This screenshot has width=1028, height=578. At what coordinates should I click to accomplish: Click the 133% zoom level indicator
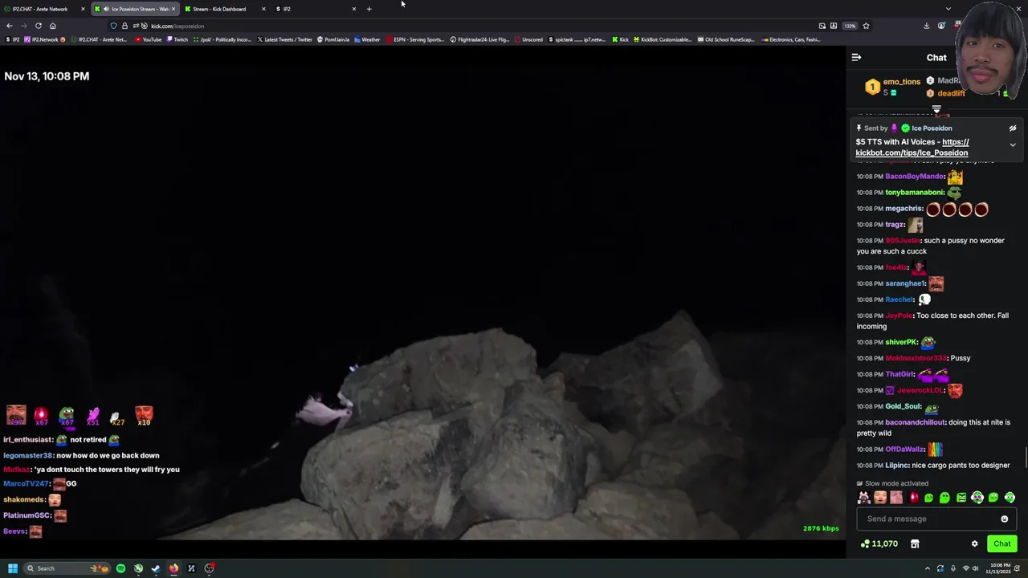click(849, 26)
